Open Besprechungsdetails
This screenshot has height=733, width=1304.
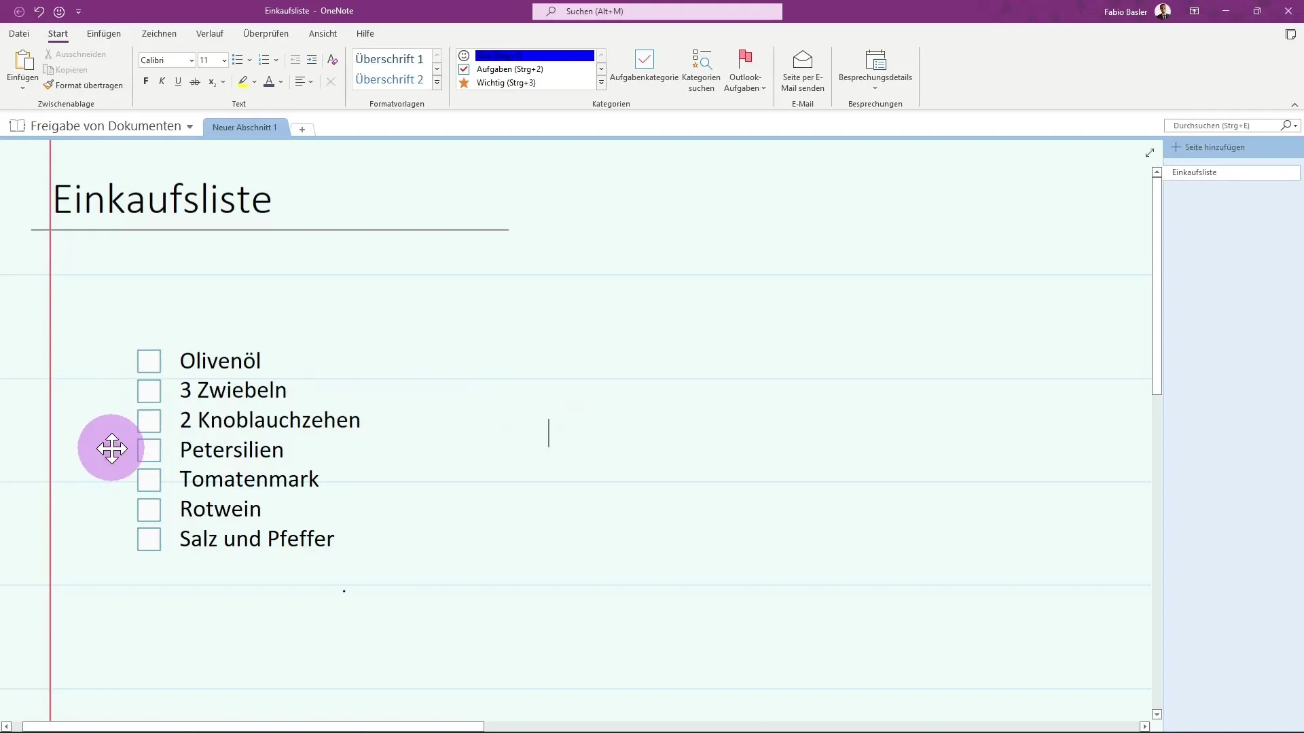875,71
